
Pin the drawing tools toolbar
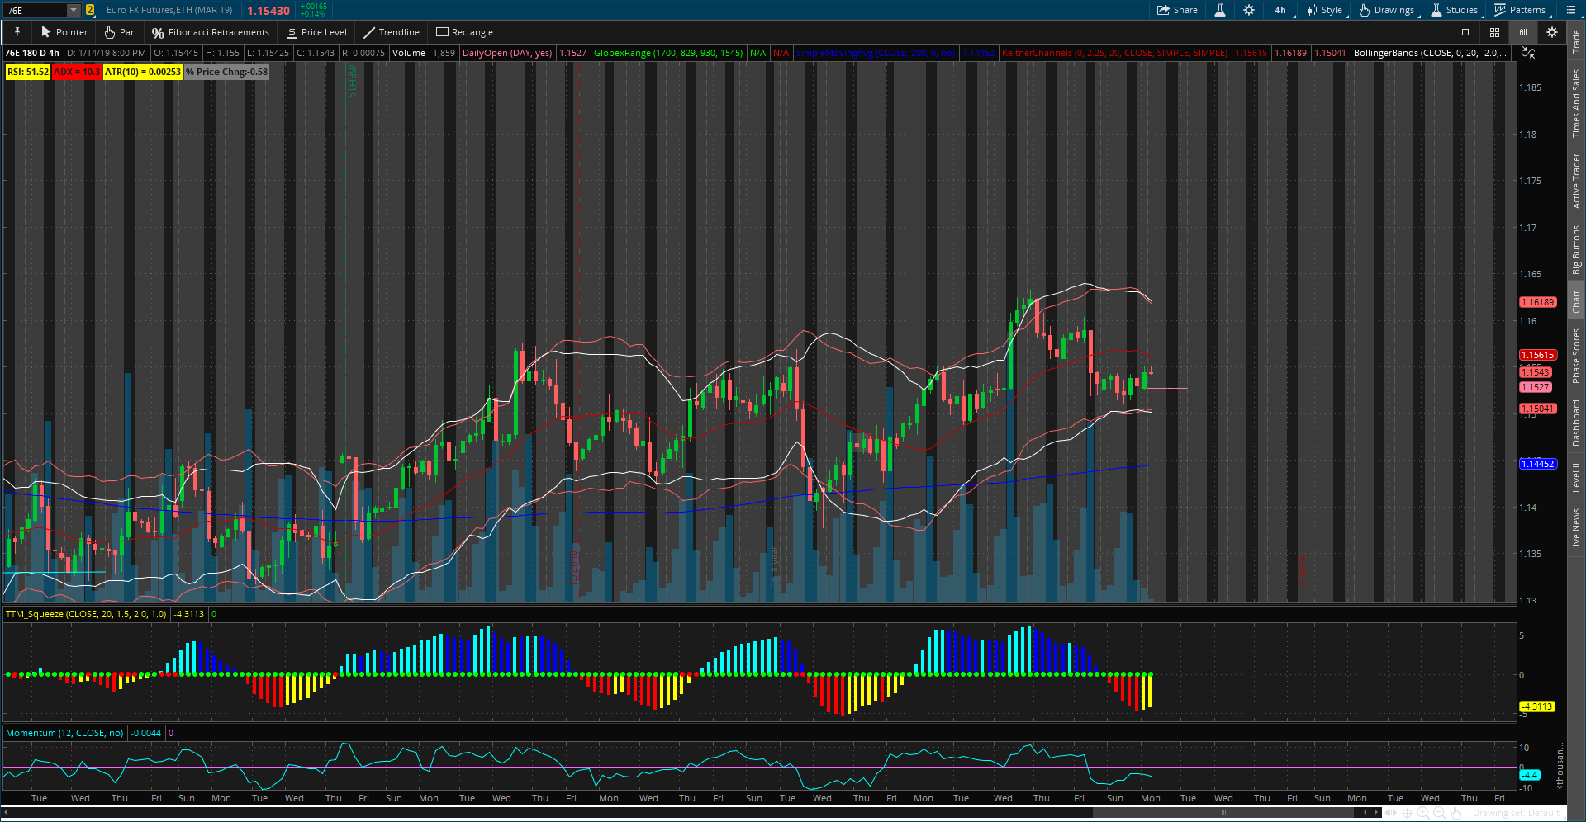point(17,32)
